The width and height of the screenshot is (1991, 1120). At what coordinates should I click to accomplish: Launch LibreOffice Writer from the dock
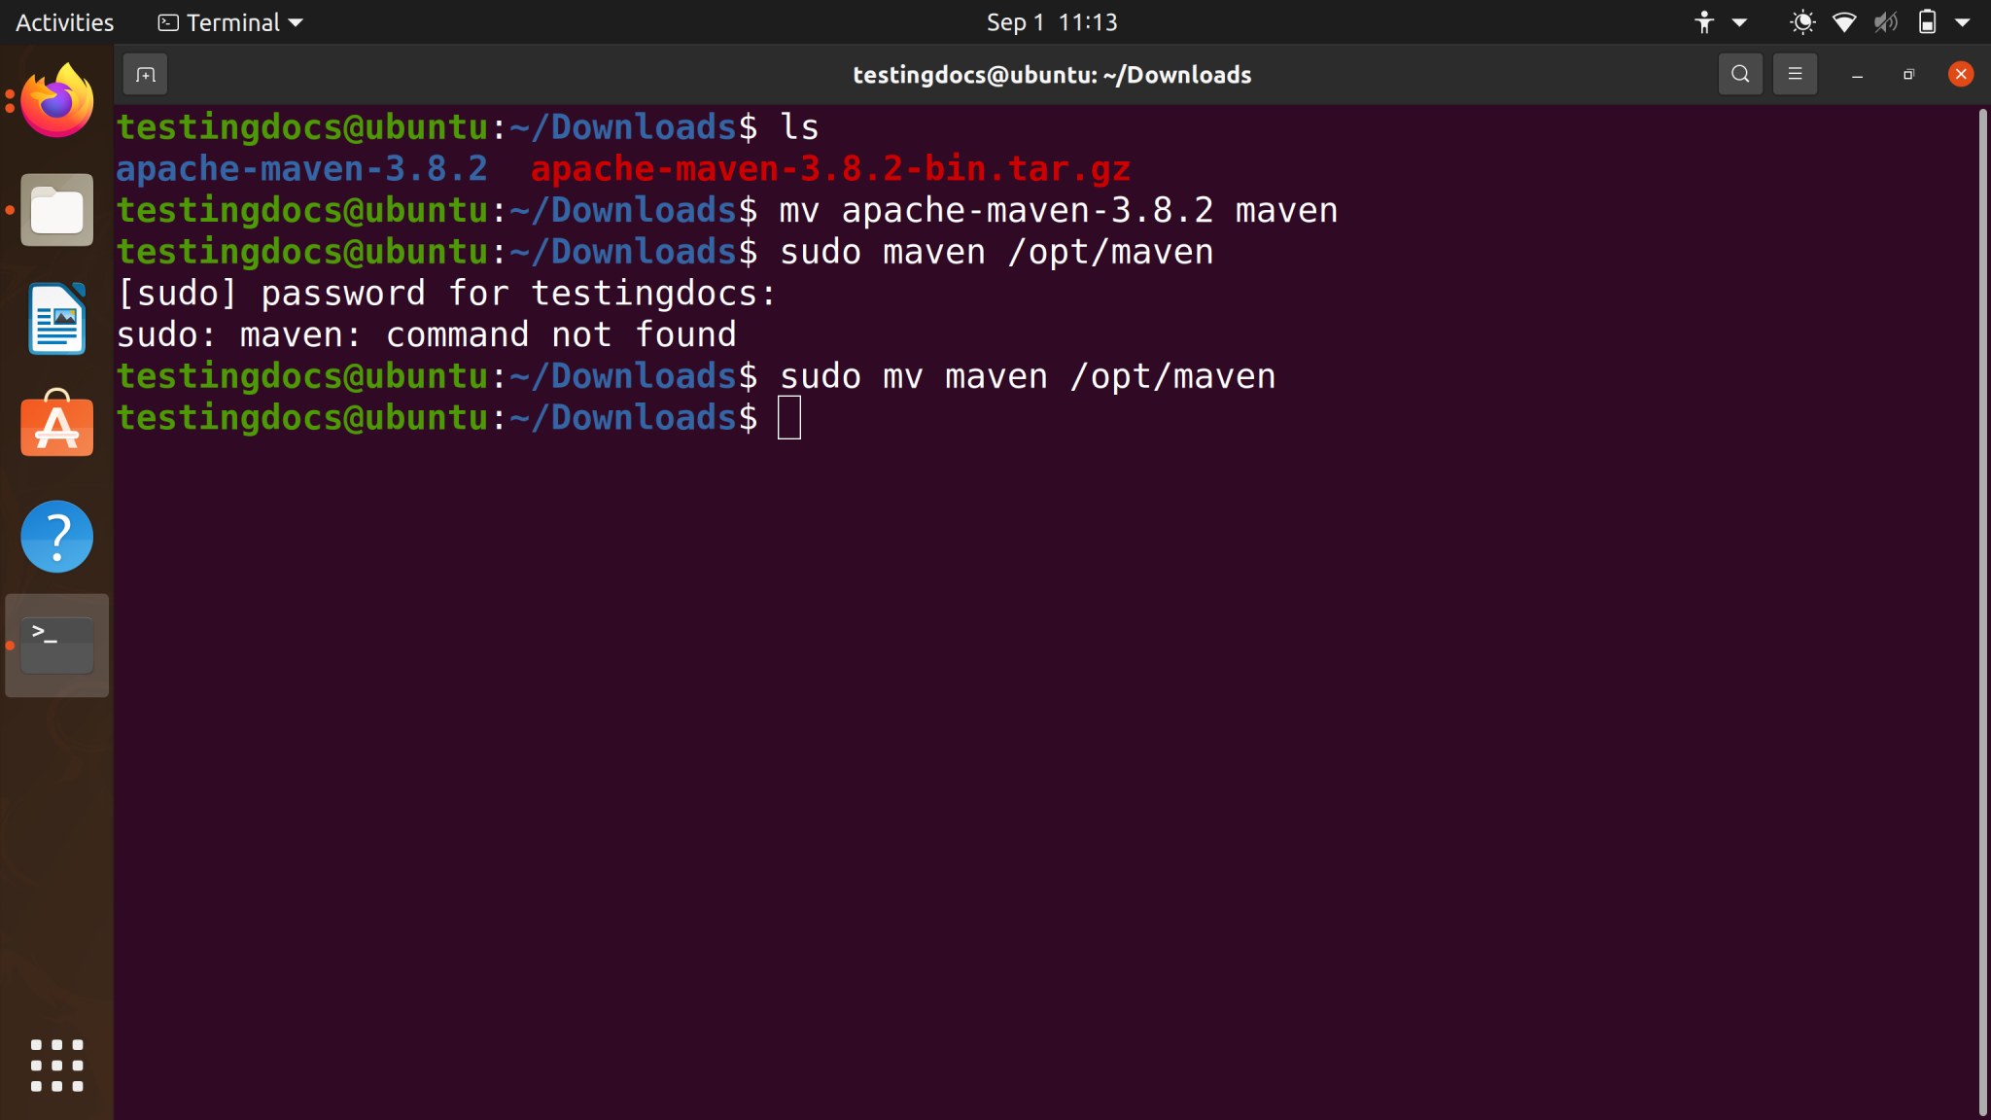click(55, 318)
